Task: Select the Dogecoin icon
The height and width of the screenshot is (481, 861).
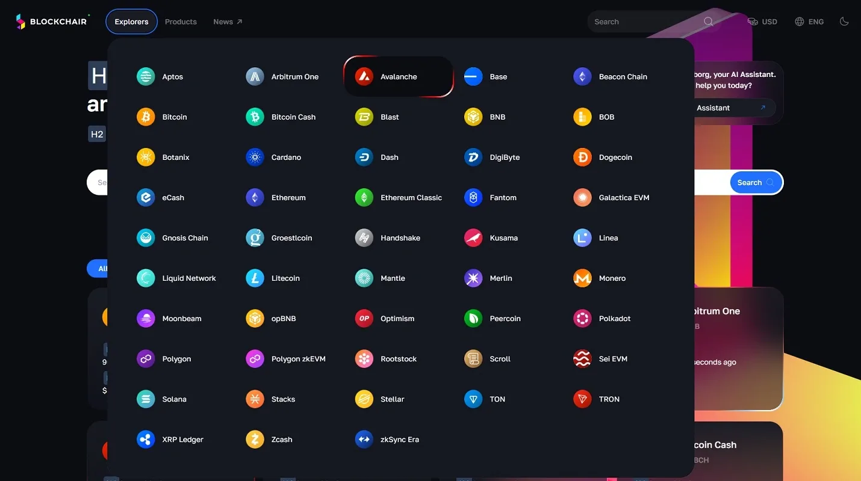Action: click(582, 157)
